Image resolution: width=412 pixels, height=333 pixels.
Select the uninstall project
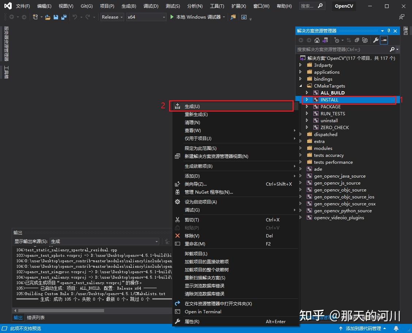tap(329, 120)
